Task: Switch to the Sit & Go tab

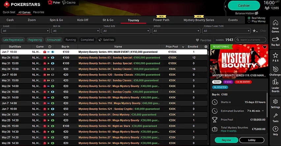Action: click(x=108, y=20)
